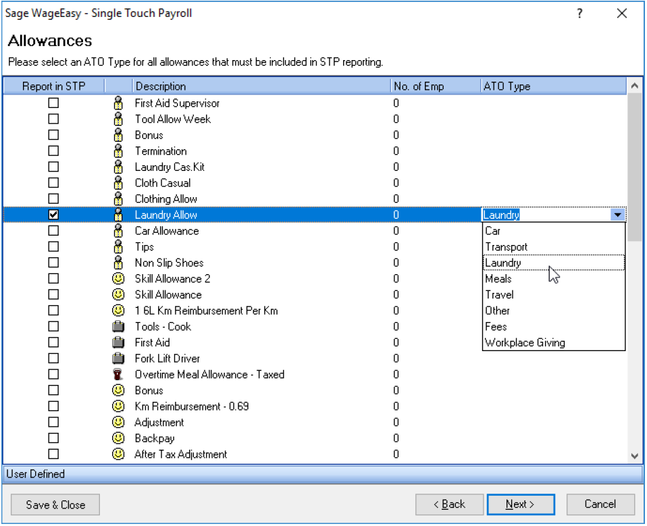Click the person icon next to Tool Allow Week
Image resolution: width=647 pixels, height=526 pixels.
pyautogui.click(x=118, y=119)
